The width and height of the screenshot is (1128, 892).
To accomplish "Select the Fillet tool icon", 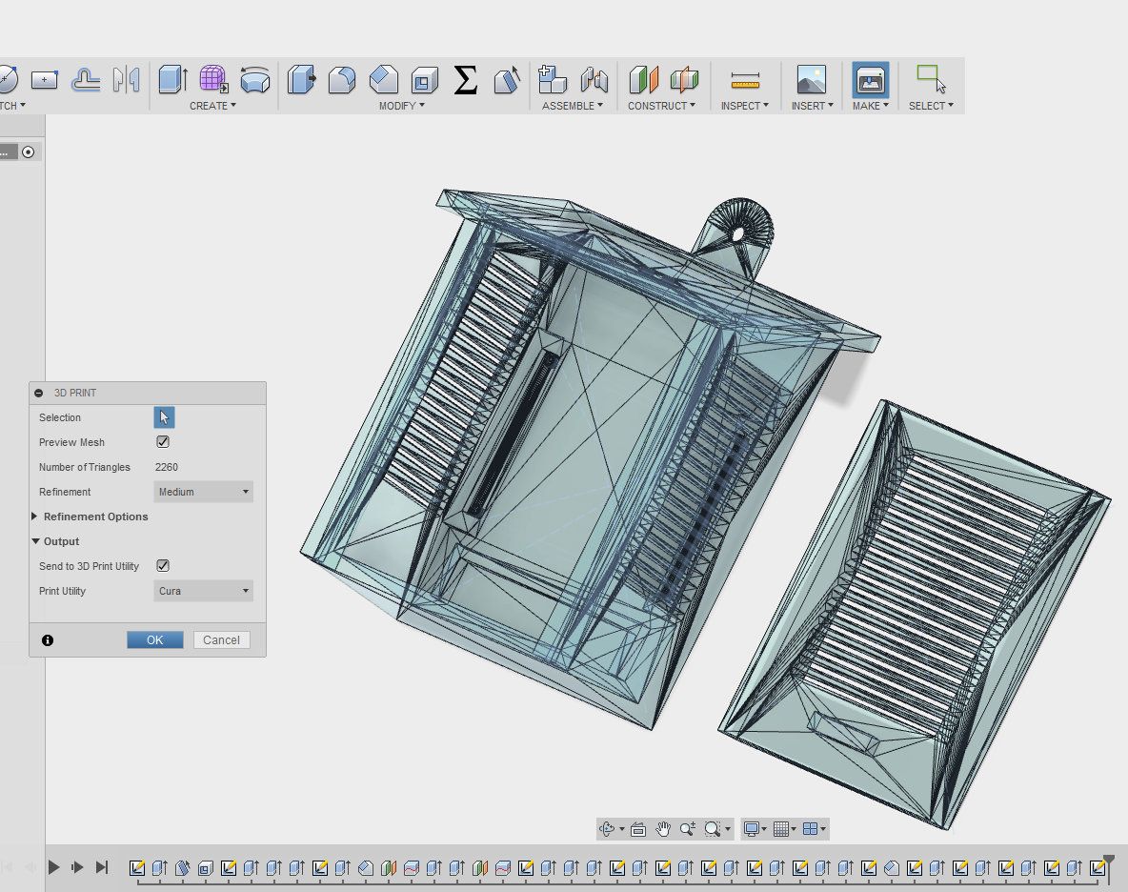I will [342, 80].
